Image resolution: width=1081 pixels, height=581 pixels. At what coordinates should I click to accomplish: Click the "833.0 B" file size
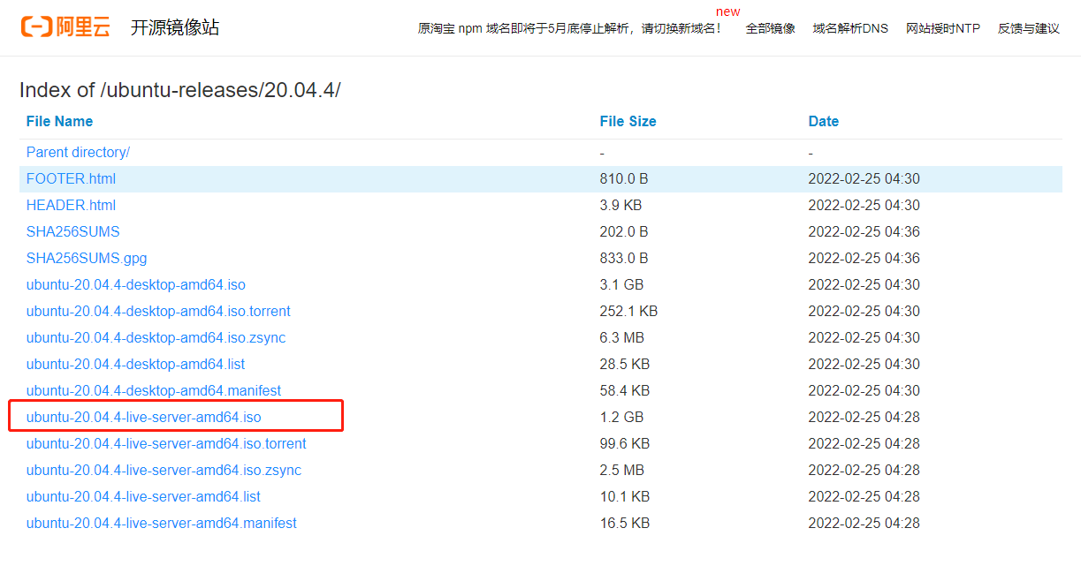point(623,258)
